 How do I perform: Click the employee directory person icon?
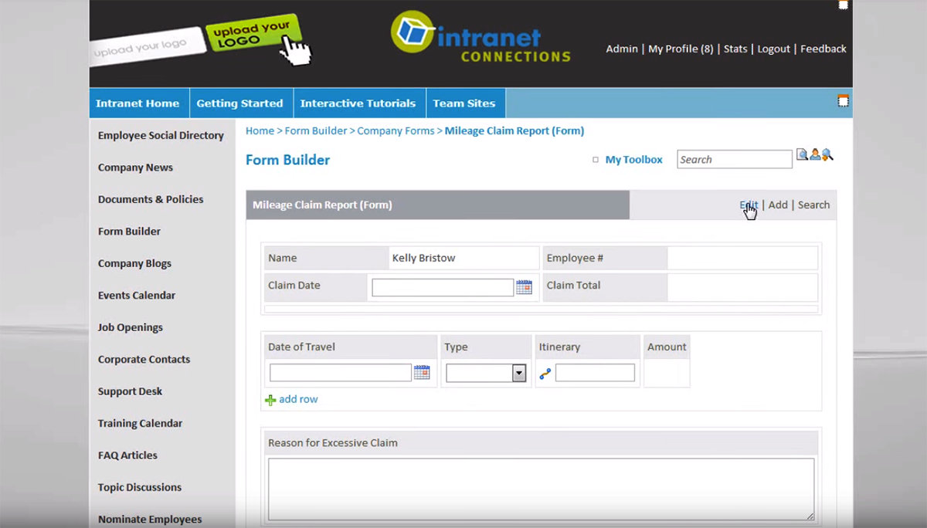pyautogui.click(x=815, y=154)
